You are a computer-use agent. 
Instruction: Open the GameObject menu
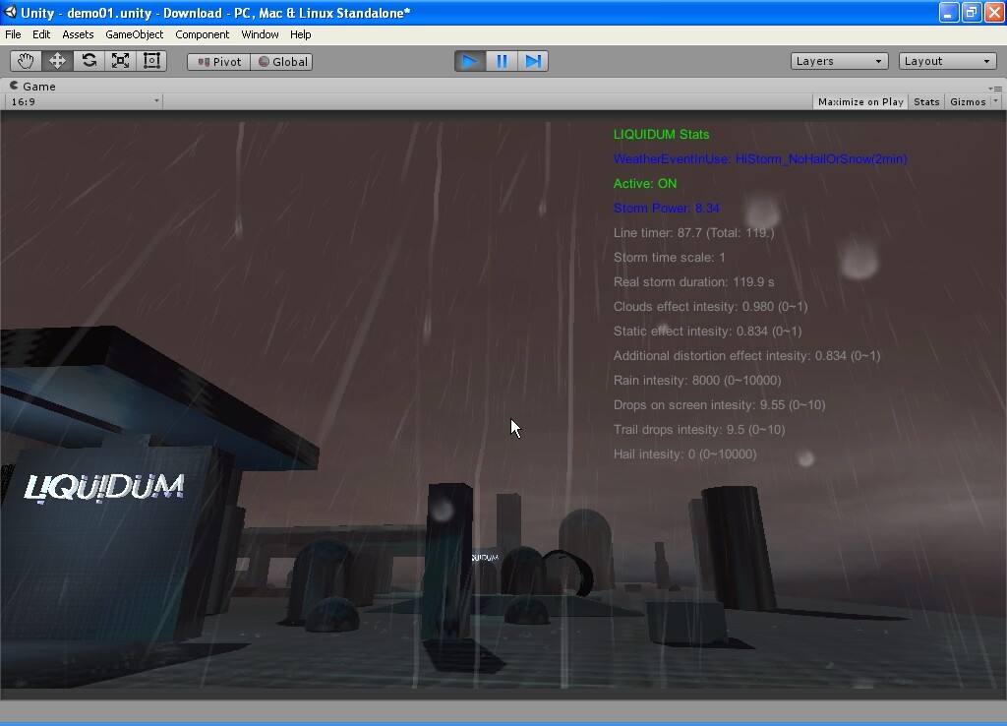134,33
